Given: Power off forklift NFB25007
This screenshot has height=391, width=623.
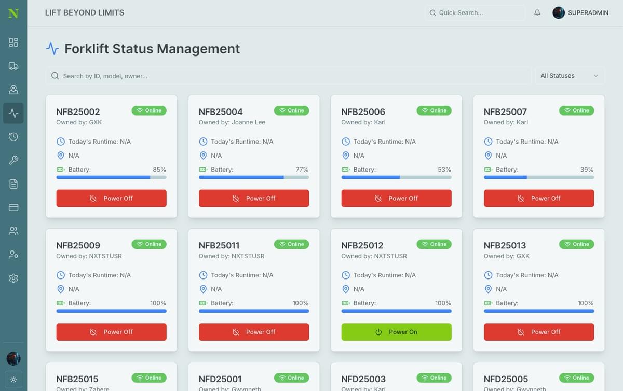Looking at the screenshot, I should [539, 198].
